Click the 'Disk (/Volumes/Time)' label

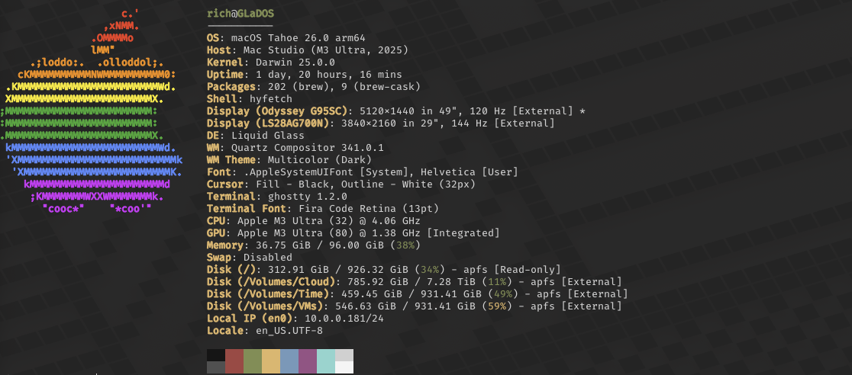(268, 294)
